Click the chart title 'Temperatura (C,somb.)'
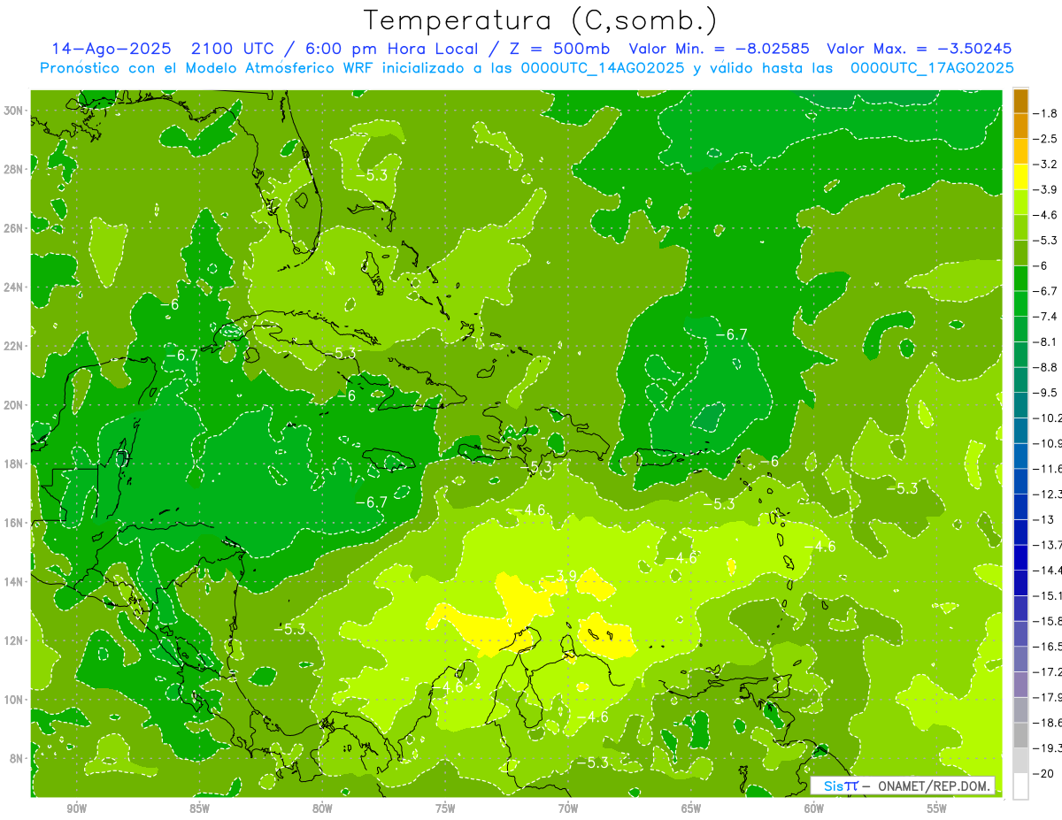1062x820 pixels. [x=540, y=20]
